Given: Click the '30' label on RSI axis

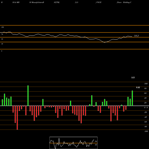Looking at the screenshot, I should tap(2, 44).
